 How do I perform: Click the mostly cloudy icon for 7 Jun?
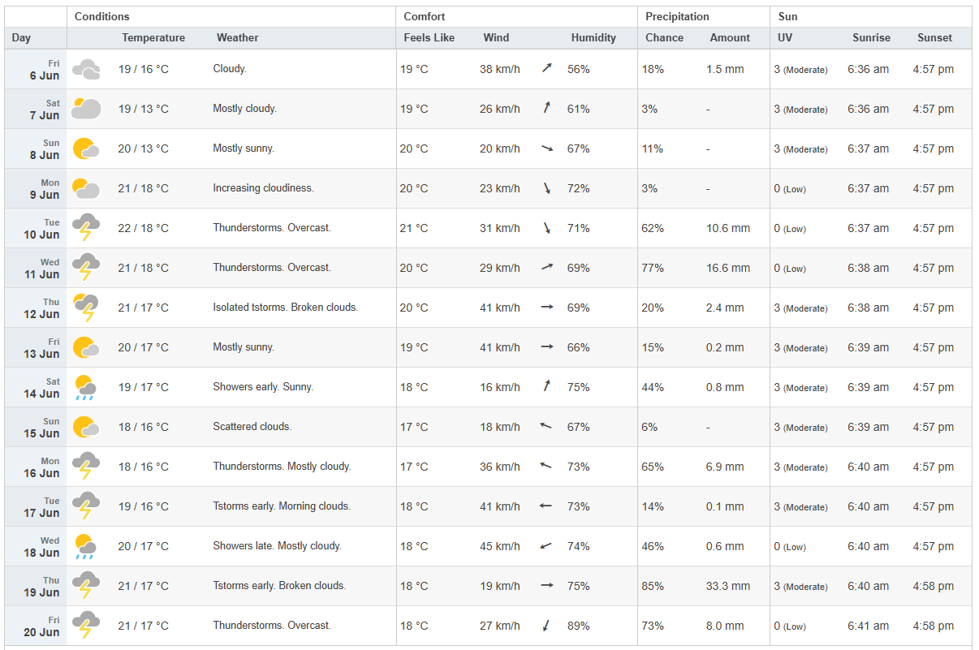pyautogui.click(x=86, y=110)
